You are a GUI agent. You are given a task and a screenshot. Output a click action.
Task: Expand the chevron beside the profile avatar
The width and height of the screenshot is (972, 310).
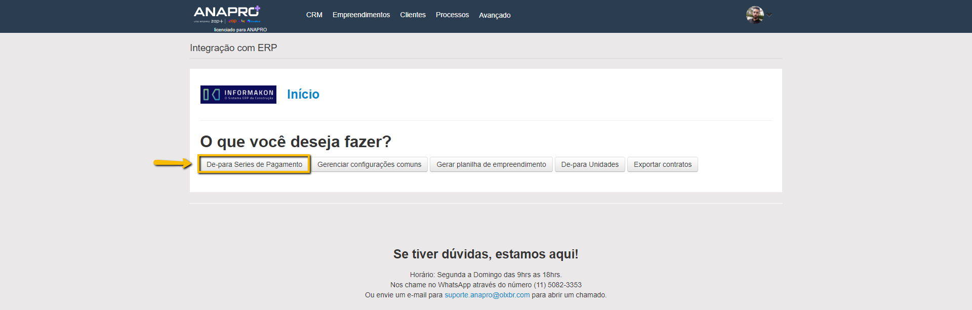(769, 15)
